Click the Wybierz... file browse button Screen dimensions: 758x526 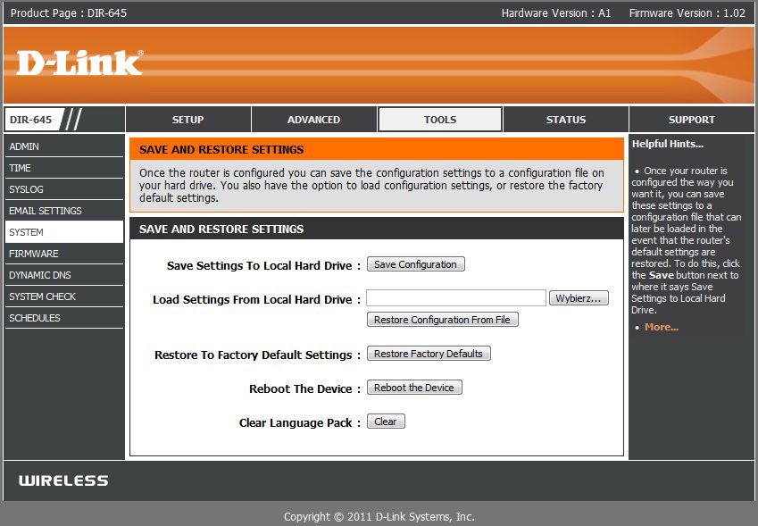(x=579, y=298)
